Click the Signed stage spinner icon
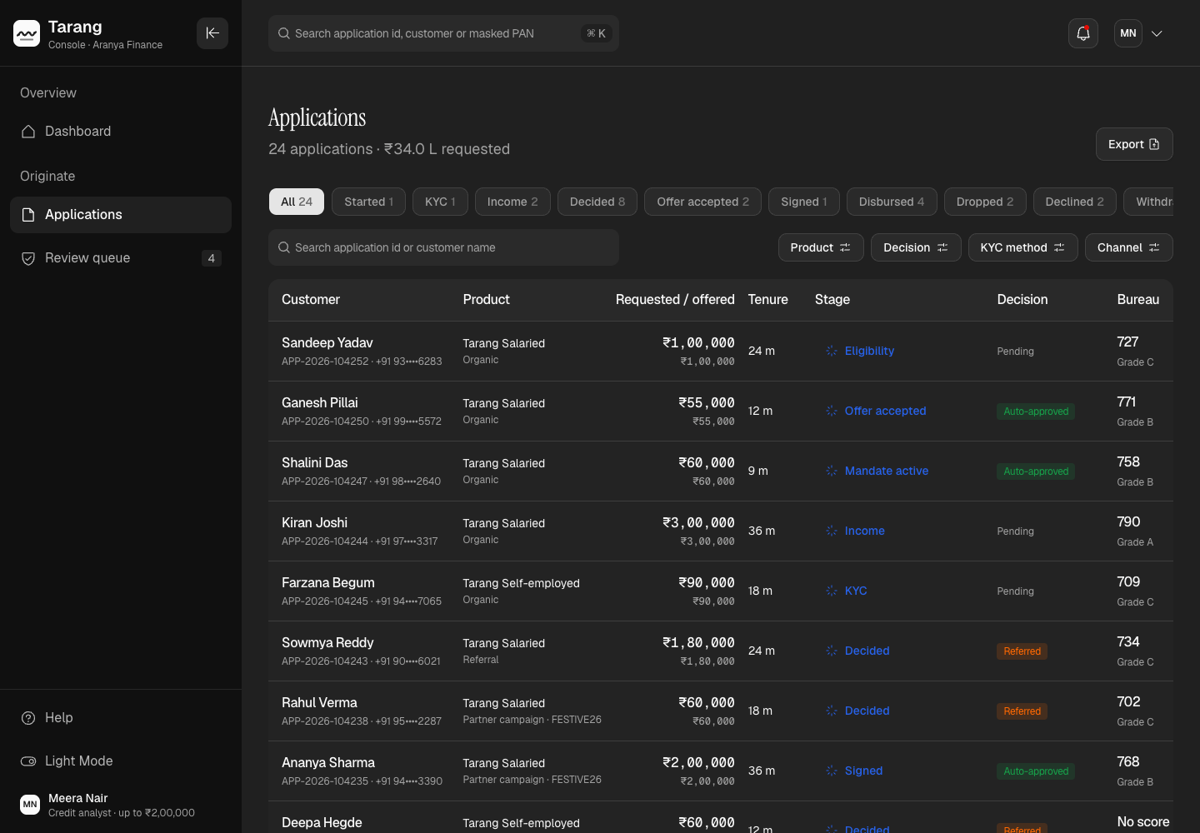This screenshot has height=833, width=1200. (832, 771)
